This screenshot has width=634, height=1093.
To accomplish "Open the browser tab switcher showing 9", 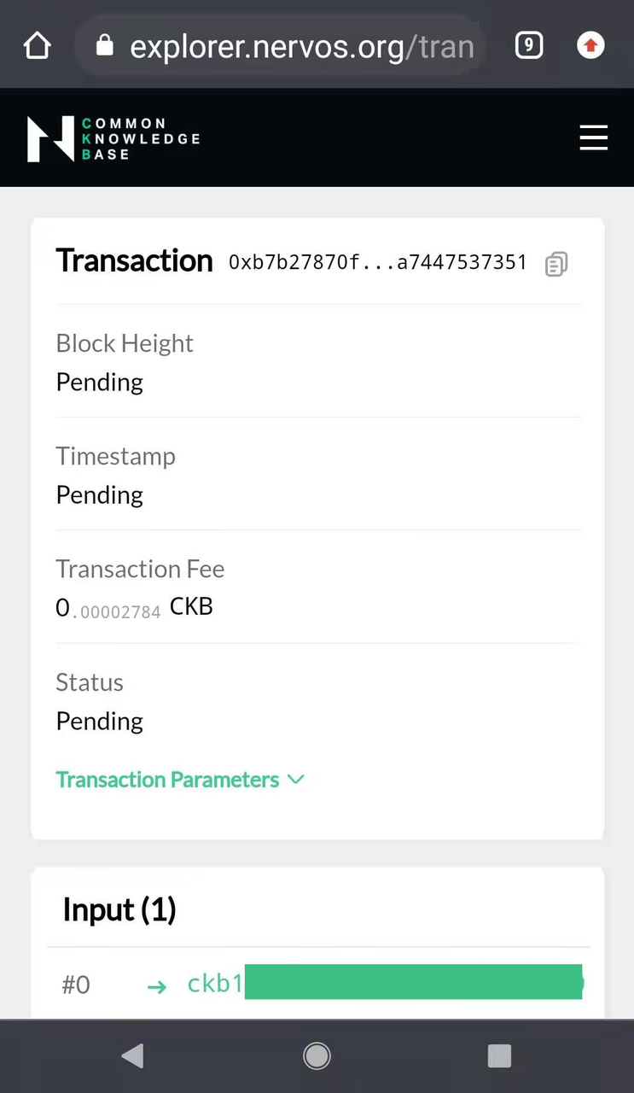I will (529, 45).
